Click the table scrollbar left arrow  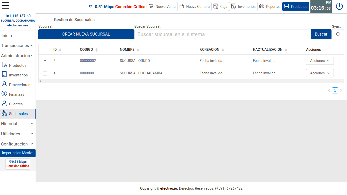click(40, 81)
